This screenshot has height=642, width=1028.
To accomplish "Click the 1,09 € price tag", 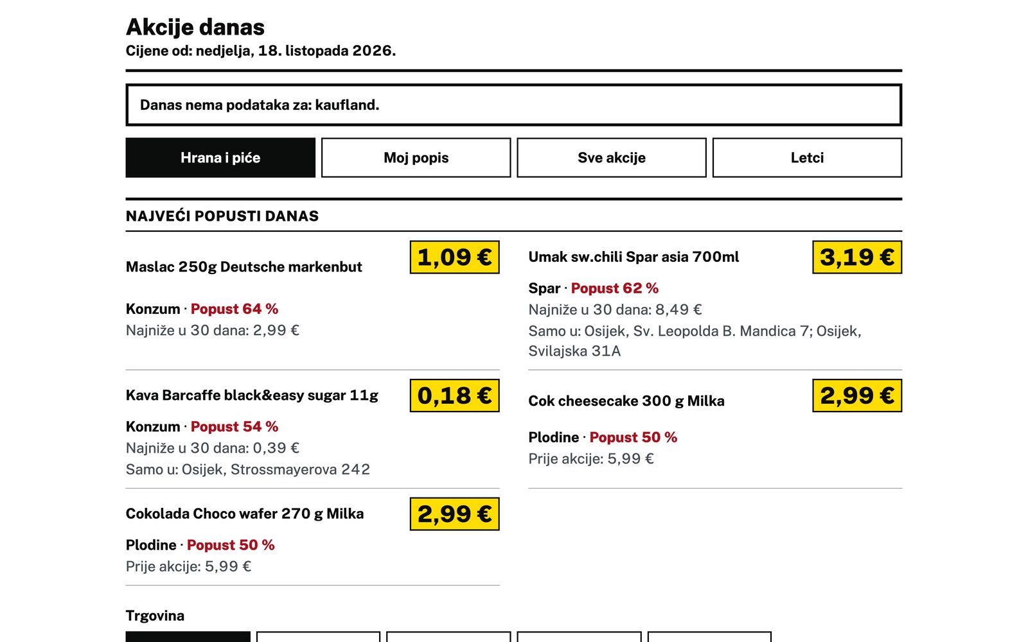I will (x=455, y=257).
